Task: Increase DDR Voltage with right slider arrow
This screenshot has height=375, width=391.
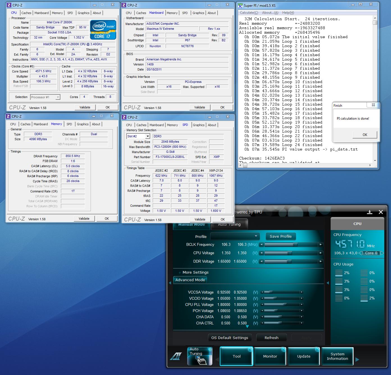Action: point(321,262)
